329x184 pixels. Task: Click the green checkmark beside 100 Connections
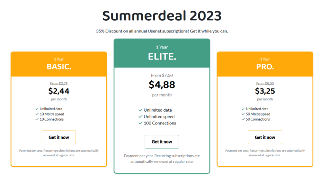pyautogui.click(x=140, y=123)
